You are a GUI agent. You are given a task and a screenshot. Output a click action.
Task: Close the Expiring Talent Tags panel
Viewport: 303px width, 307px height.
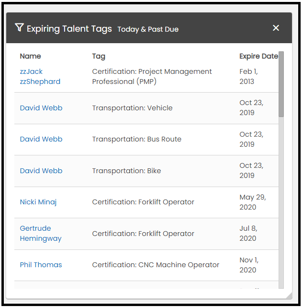click(276, 28)
